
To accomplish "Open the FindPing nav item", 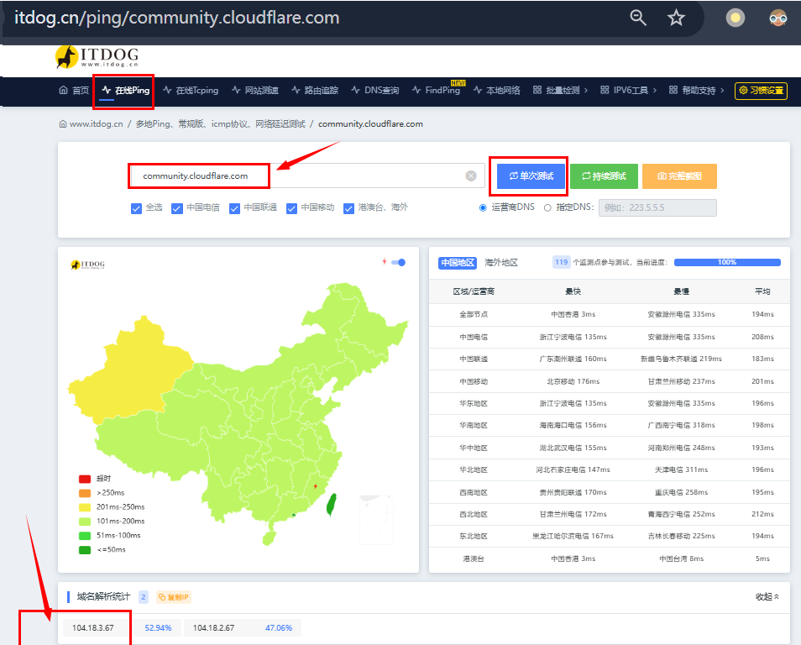I will pyautogui.click(x=437, y=91).
